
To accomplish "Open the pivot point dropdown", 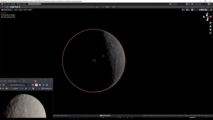I will 104,7.
